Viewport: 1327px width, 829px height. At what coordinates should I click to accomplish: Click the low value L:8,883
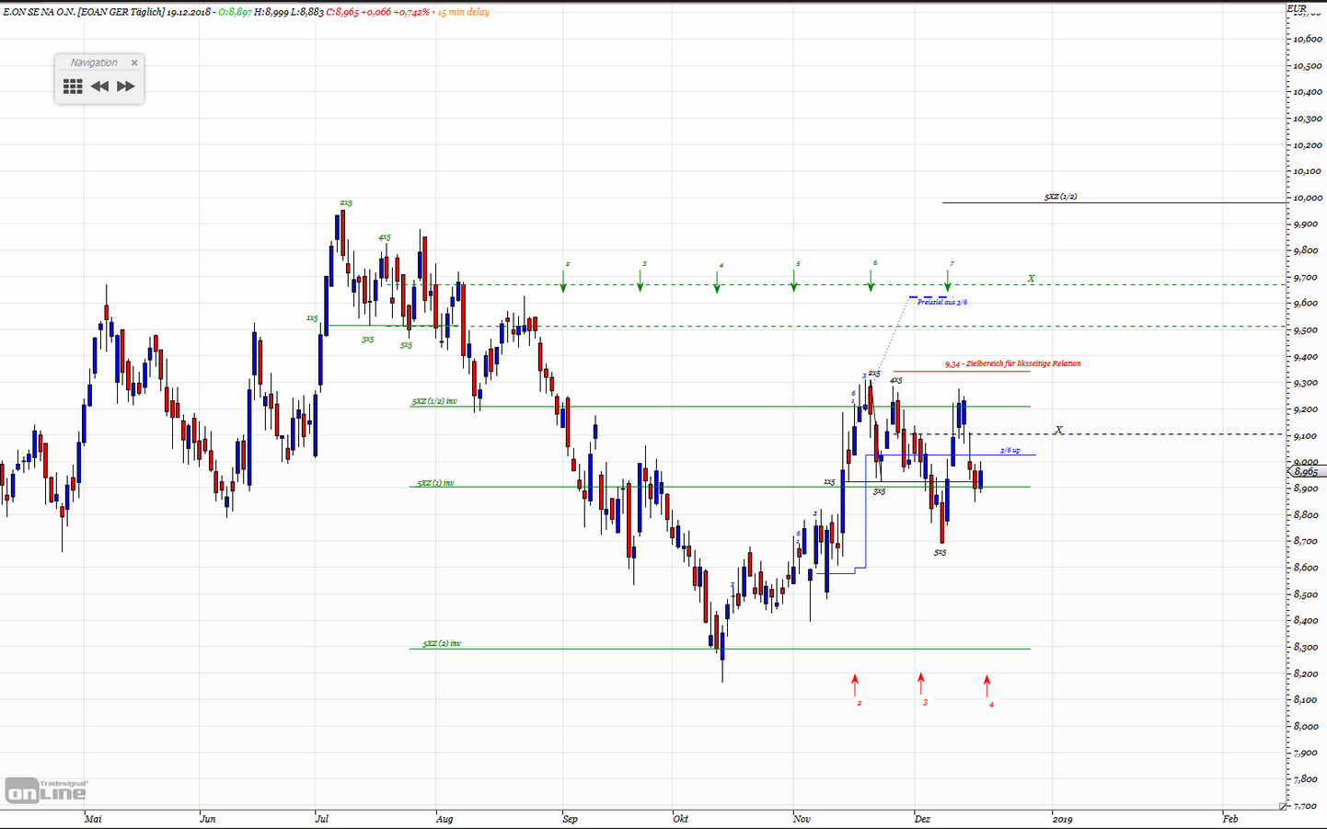pyautogui.click(x=306, y=12)
